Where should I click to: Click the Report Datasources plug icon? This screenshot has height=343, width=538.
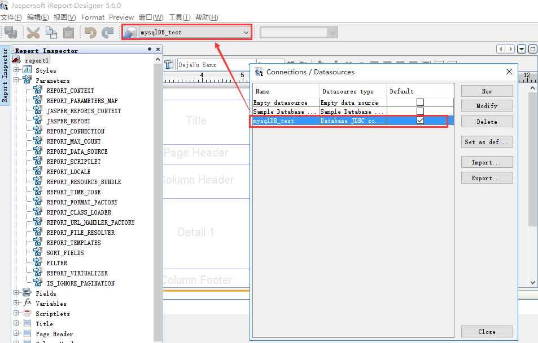coord(130,33)
